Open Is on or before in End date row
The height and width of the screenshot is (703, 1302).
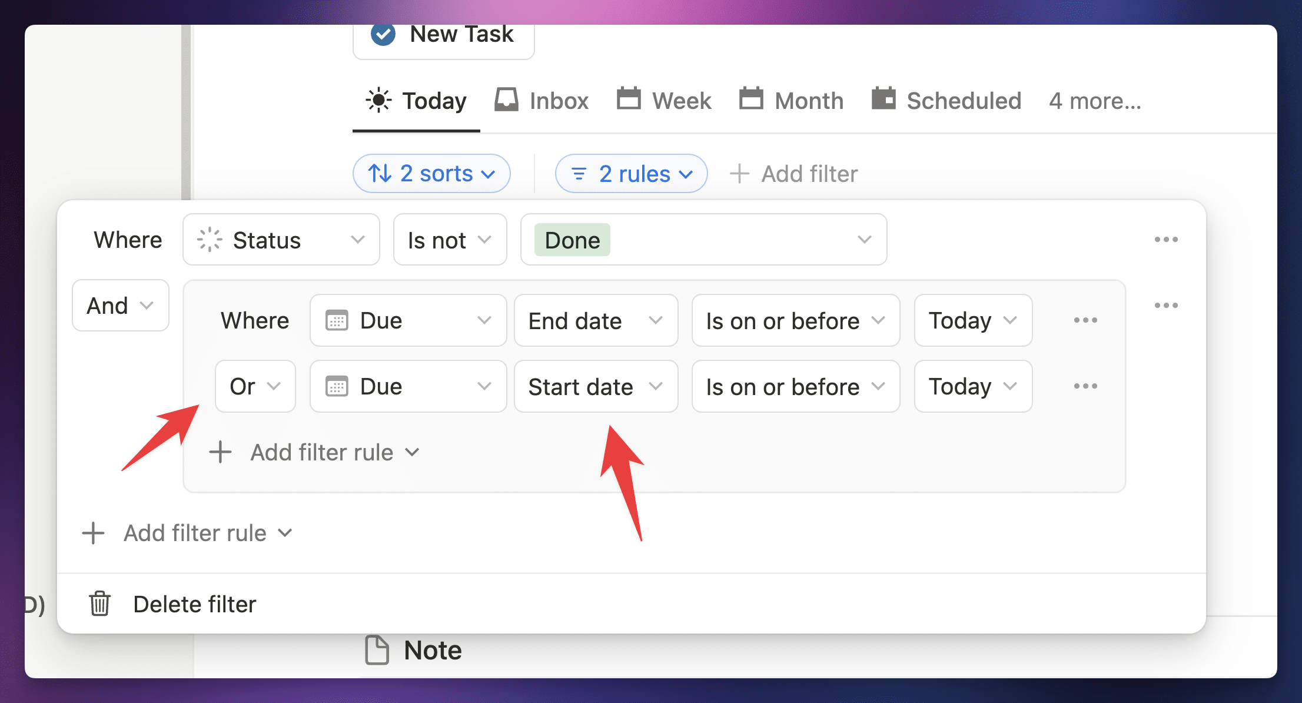(x=796, y=320)
